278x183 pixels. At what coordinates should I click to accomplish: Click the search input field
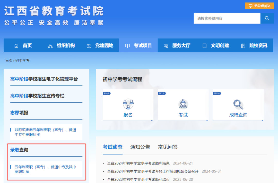point(227,18)
